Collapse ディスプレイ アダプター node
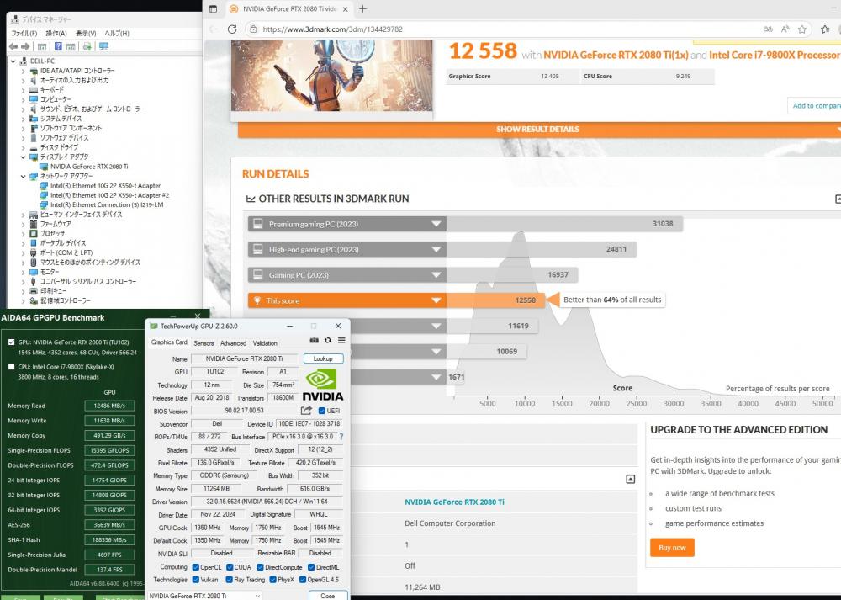Image resolution: width=841 pixels, height=600 pixels. point(23,157)
